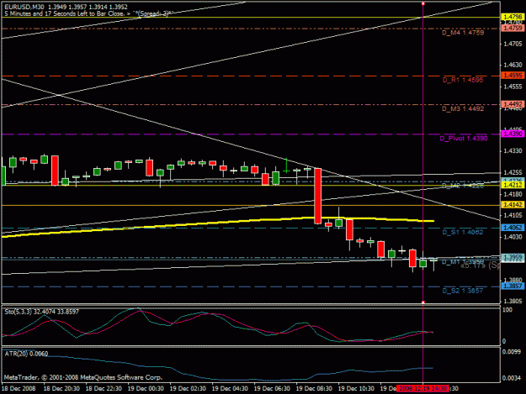Click the 1.4705 price scale value
This screenshot has width=526, height=394.
coord(513,44)
